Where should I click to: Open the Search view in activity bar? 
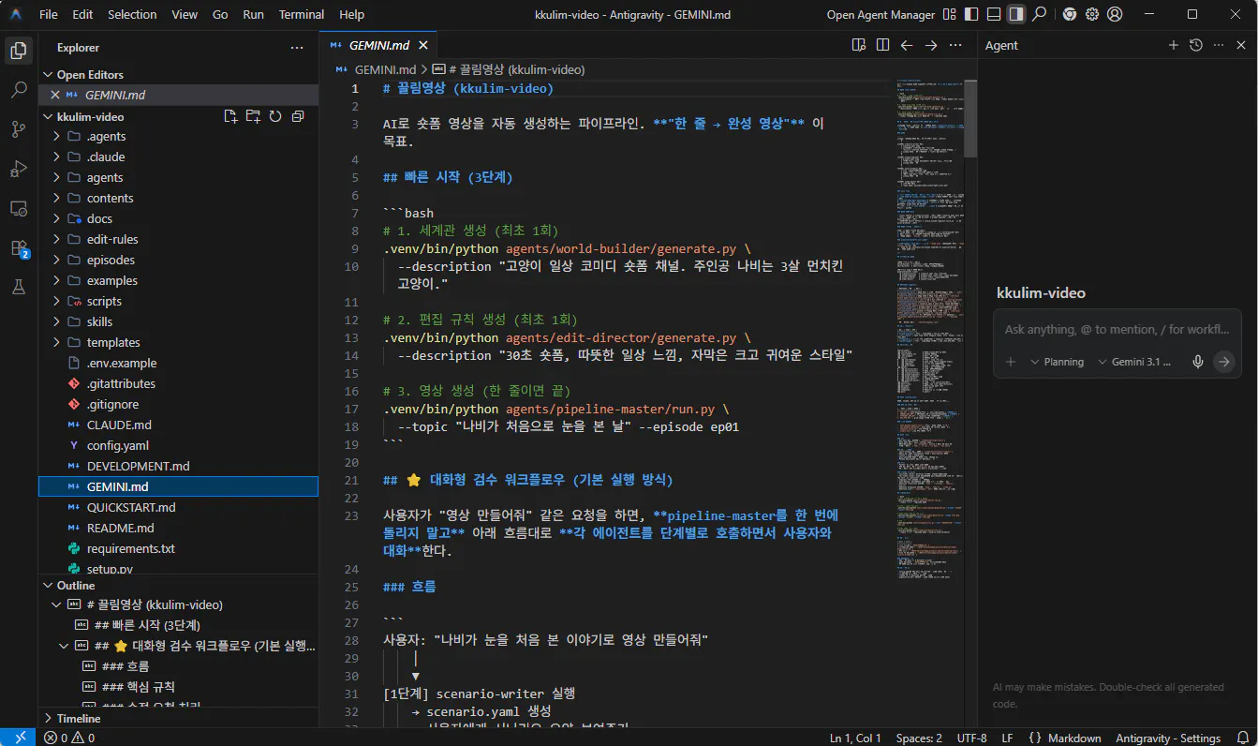click(19, 90)
